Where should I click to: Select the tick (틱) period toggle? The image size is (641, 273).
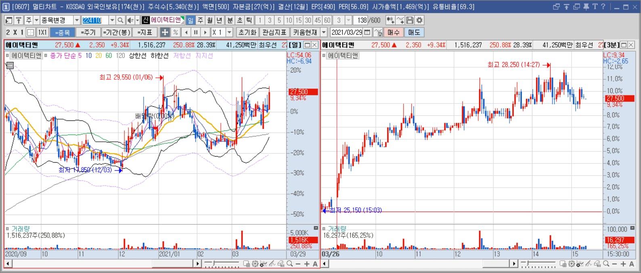coord(249,20)
